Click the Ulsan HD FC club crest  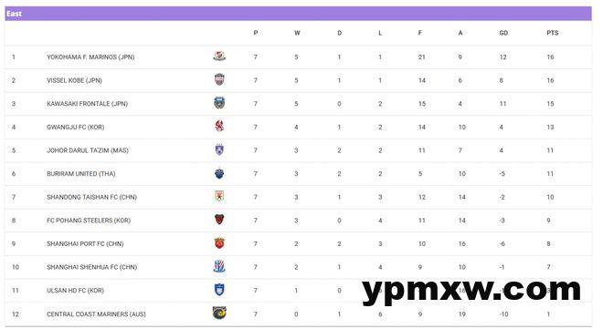[x=219, y=290]
